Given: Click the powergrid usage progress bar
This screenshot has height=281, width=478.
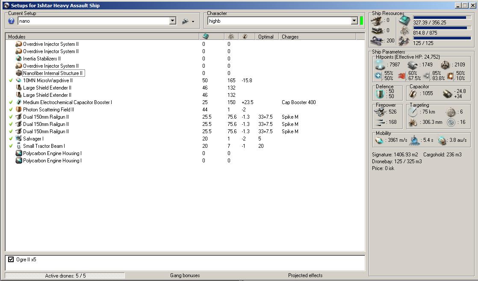Looking at the screenshot, I should pyautogui.click(x=443, y=28).
